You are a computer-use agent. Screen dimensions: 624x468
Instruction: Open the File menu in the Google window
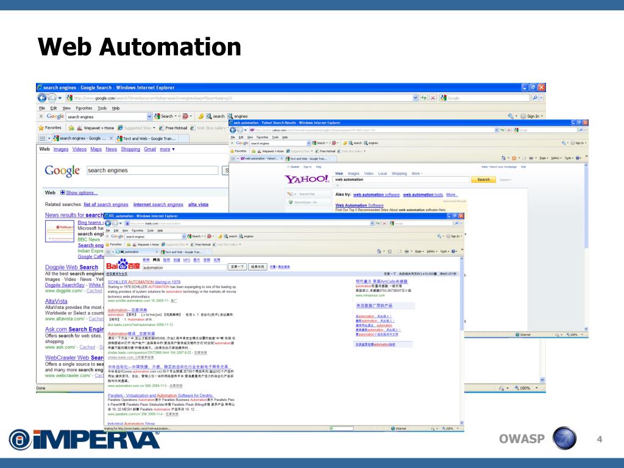pyautogui.click(x=42, y=108)
